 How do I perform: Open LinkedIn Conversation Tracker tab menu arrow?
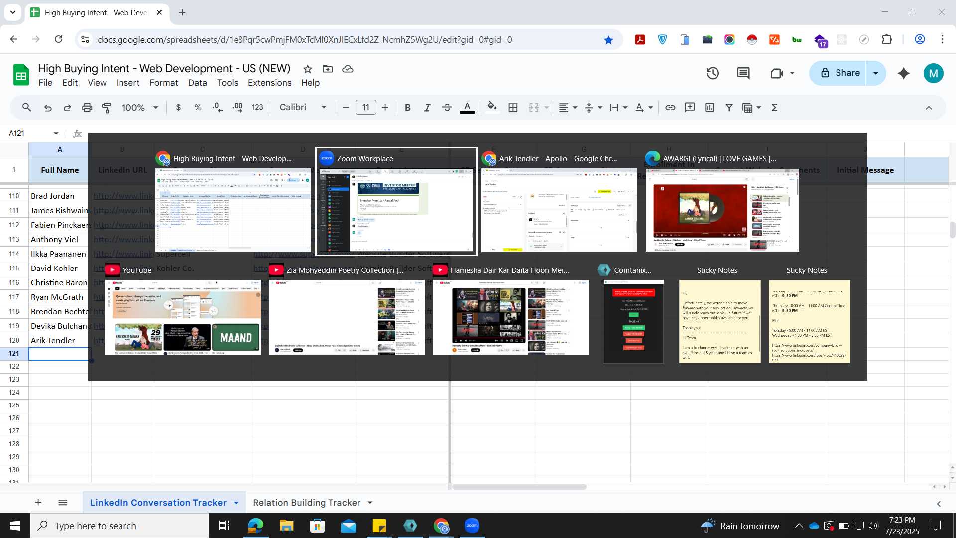[236, 503]
